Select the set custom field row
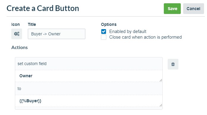The width and height of the screenshot is (207, 115). (x=89, y=64)
